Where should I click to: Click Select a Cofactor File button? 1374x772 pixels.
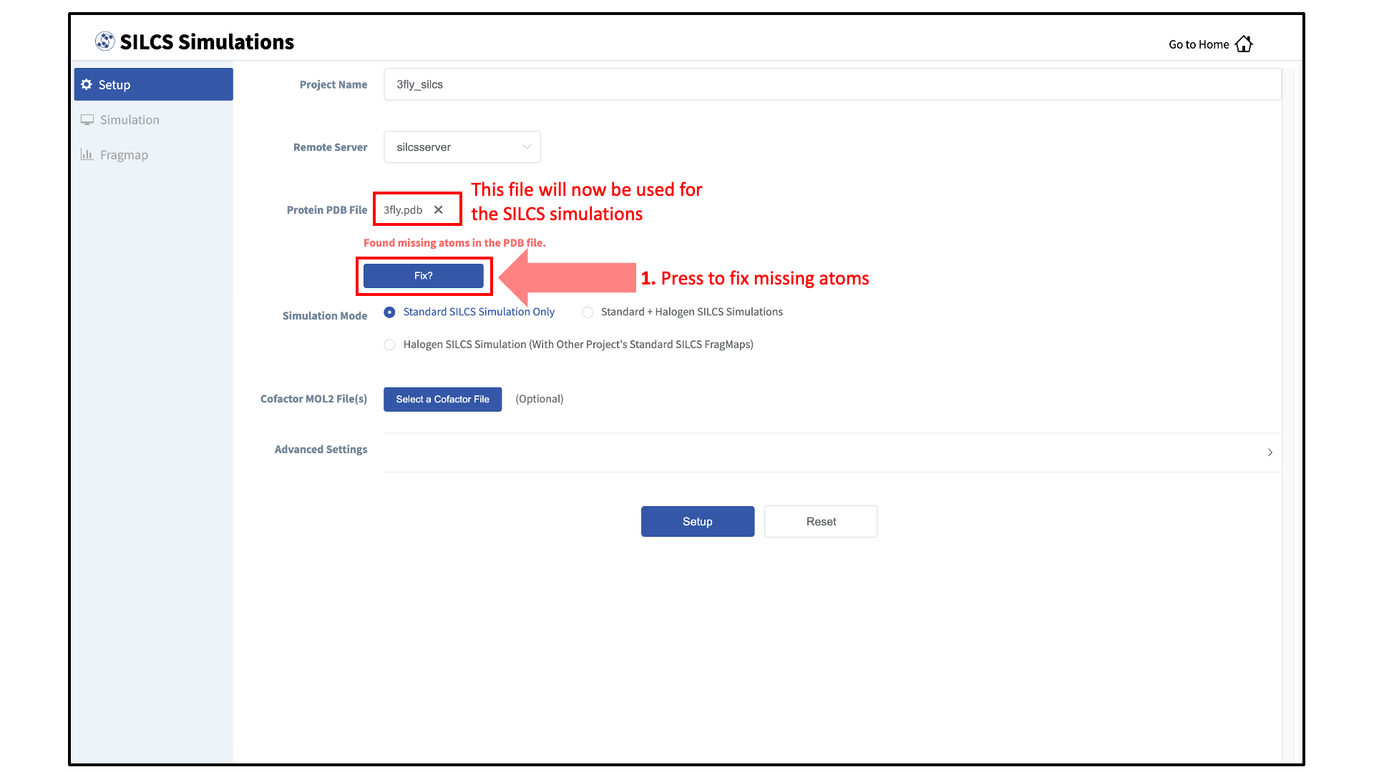point(443,400)
